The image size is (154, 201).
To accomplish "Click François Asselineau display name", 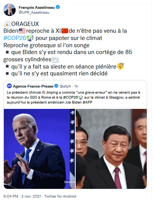I will pyautogui.click(x=37, y=8).
